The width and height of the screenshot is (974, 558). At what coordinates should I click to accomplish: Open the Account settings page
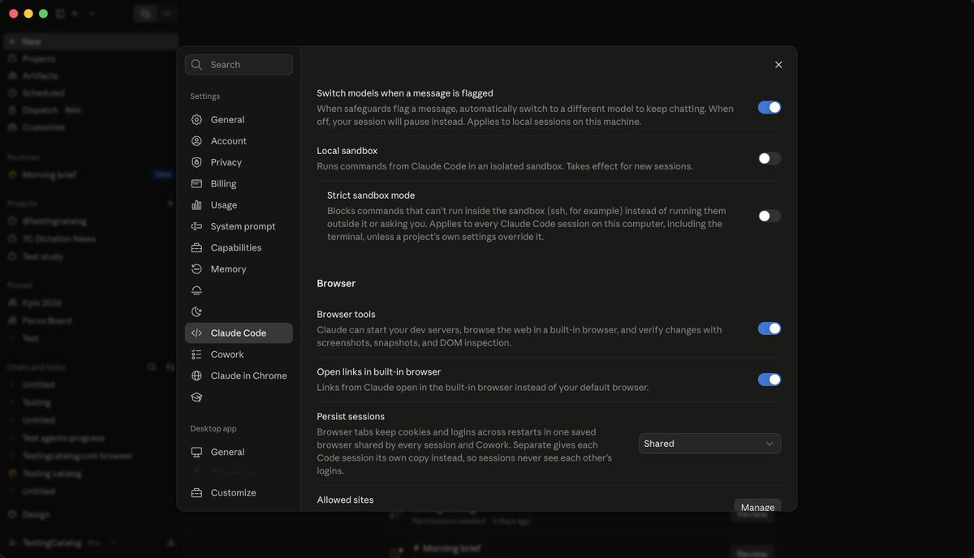coord(239,140)
